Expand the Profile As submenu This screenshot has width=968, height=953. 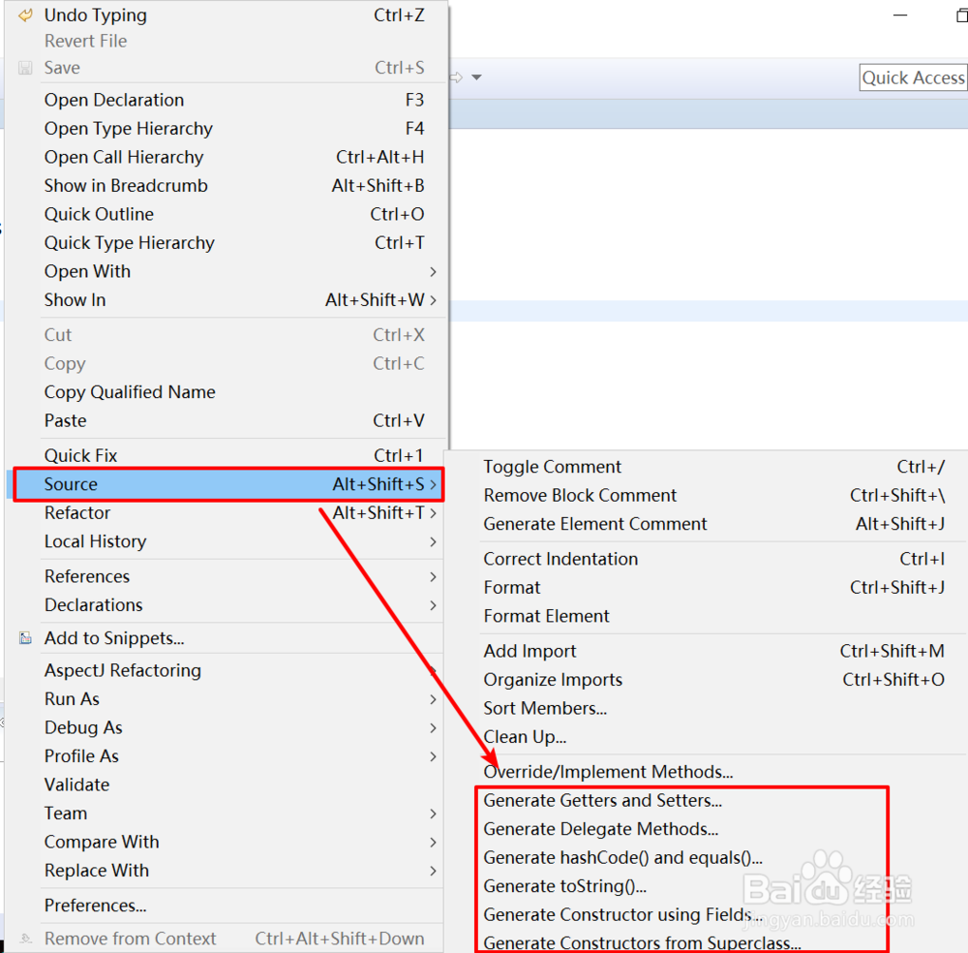(227, 756)
